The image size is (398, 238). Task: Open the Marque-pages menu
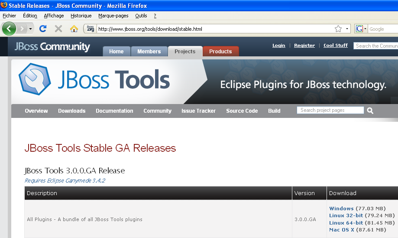point(113,16)
